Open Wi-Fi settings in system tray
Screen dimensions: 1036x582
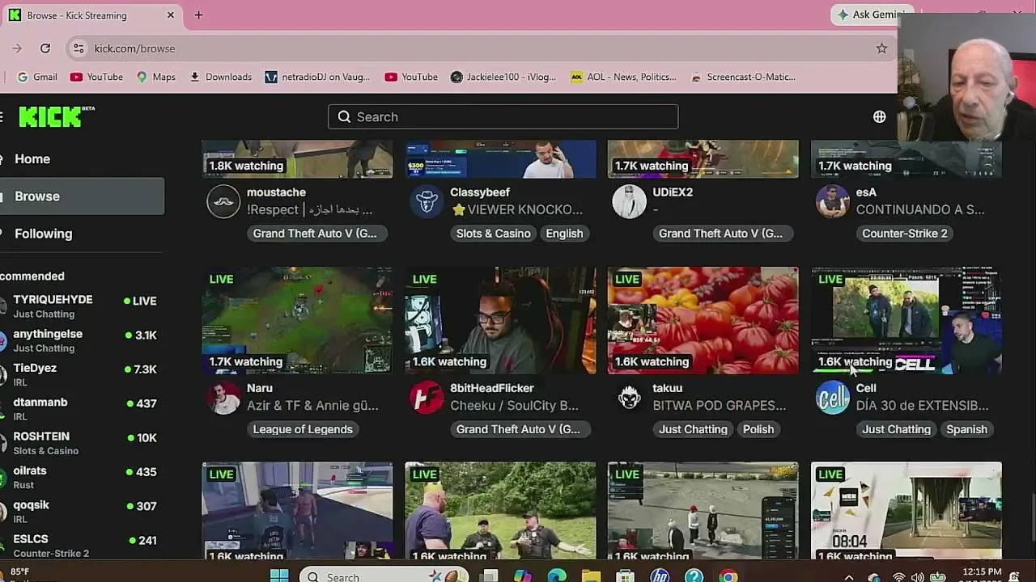[898, 577]
